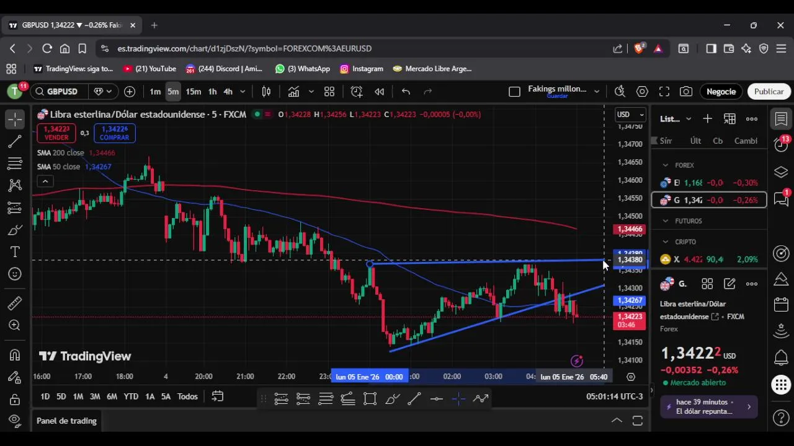Click the compare or add symbol plus icon
The height and width of the screenshot is (446, 794).
130,92
